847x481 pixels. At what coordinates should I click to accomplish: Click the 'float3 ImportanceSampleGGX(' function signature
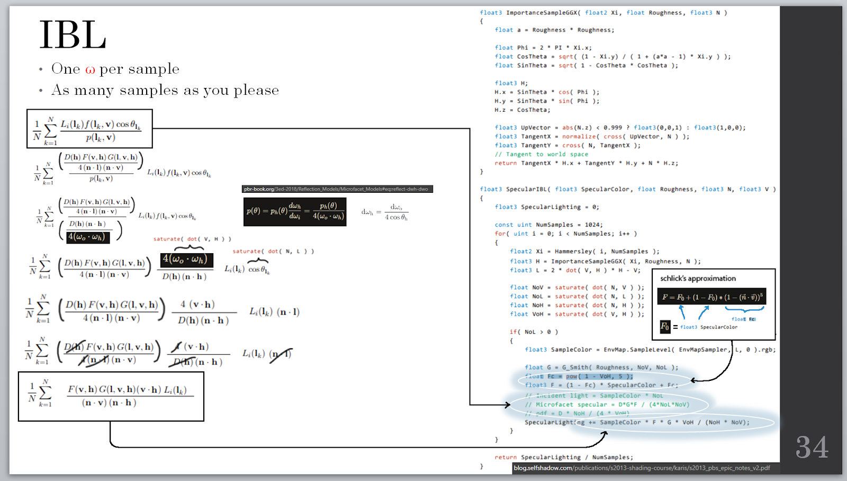[x=603, y=13]
